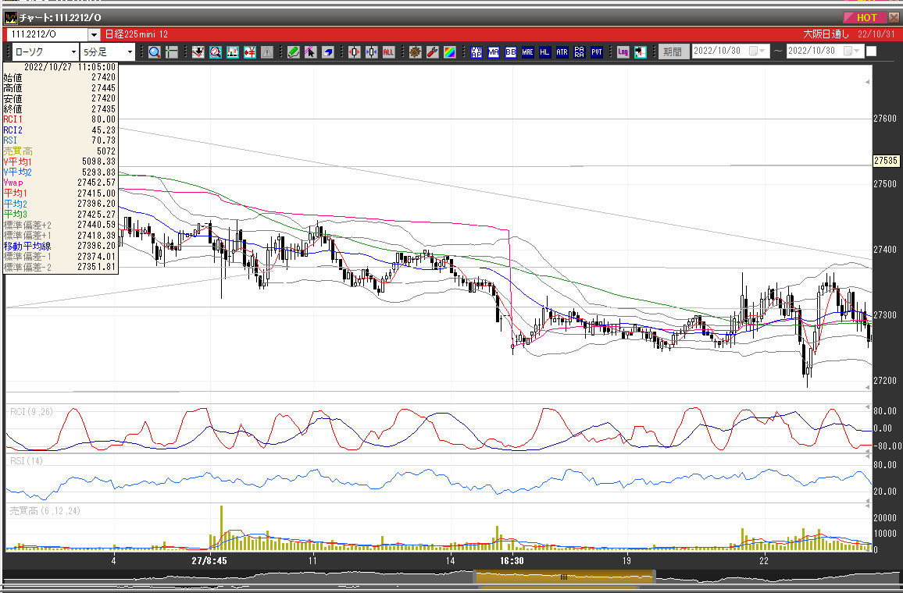Click the 移動平均線 row in data panel
Image resolution: width=903 pixels, height=593 pixels.
click(60, 246)
